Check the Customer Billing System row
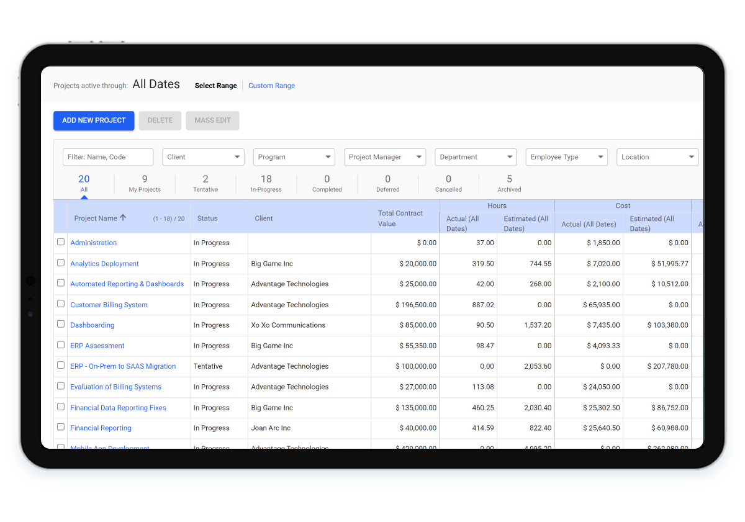The height and width of the screenshot is (522, 745). [61, 304]
